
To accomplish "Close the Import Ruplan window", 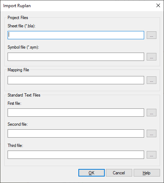I will pos(158,5).
